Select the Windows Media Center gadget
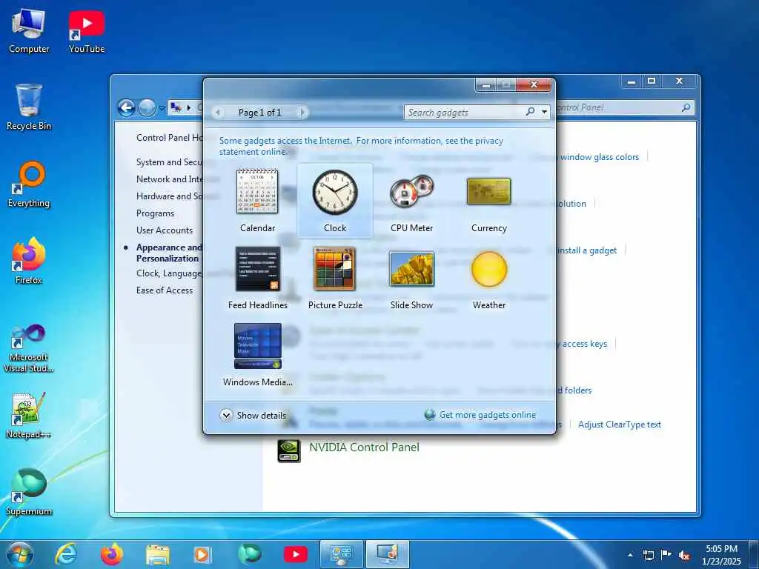 click(x=257, y=355)
